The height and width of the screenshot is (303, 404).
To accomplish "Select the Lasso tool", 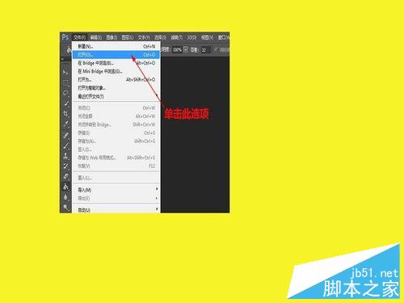I will click(x=65, y=93).
